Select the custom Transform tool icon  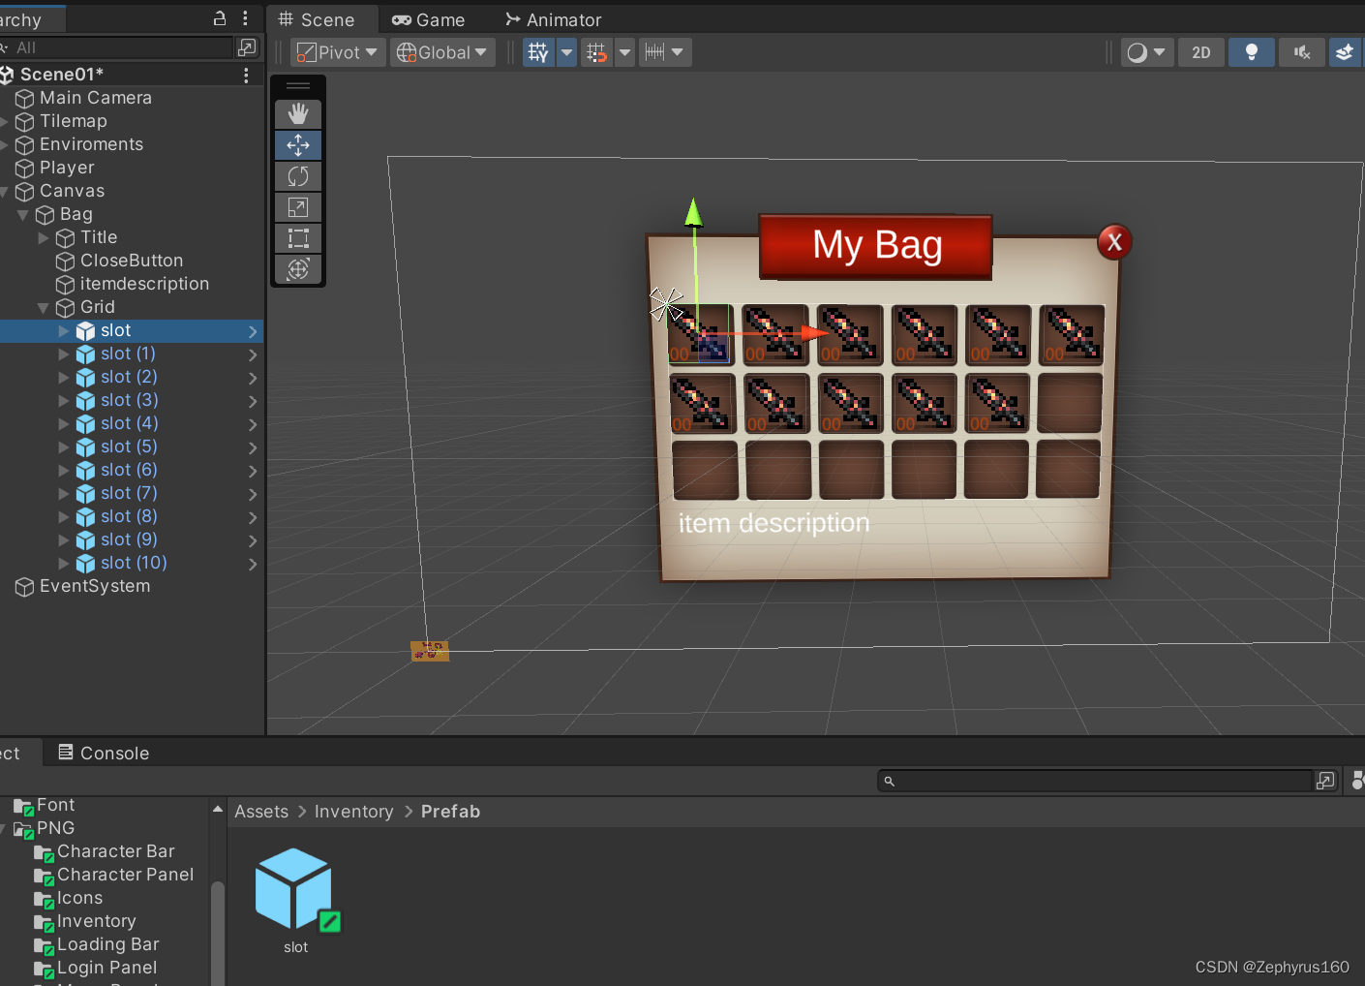[298, 269]
